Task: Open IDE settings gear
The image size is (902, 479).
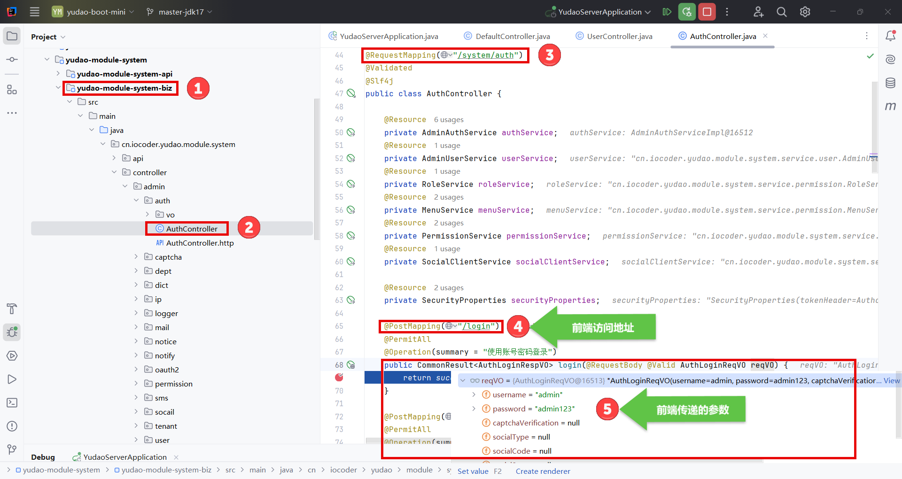Action: (805, 12)
